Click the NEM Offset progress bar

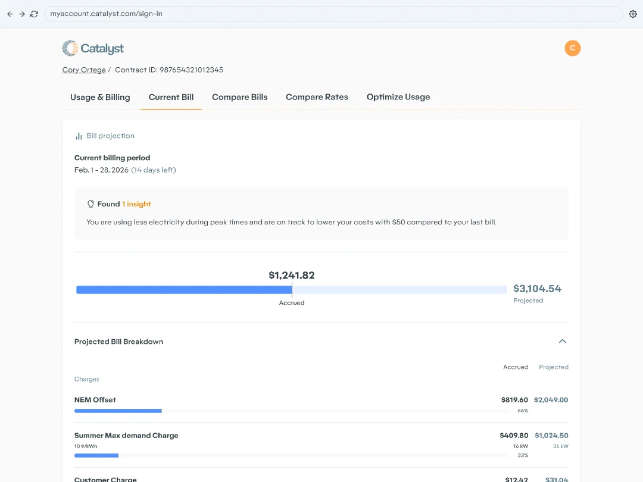292,411
